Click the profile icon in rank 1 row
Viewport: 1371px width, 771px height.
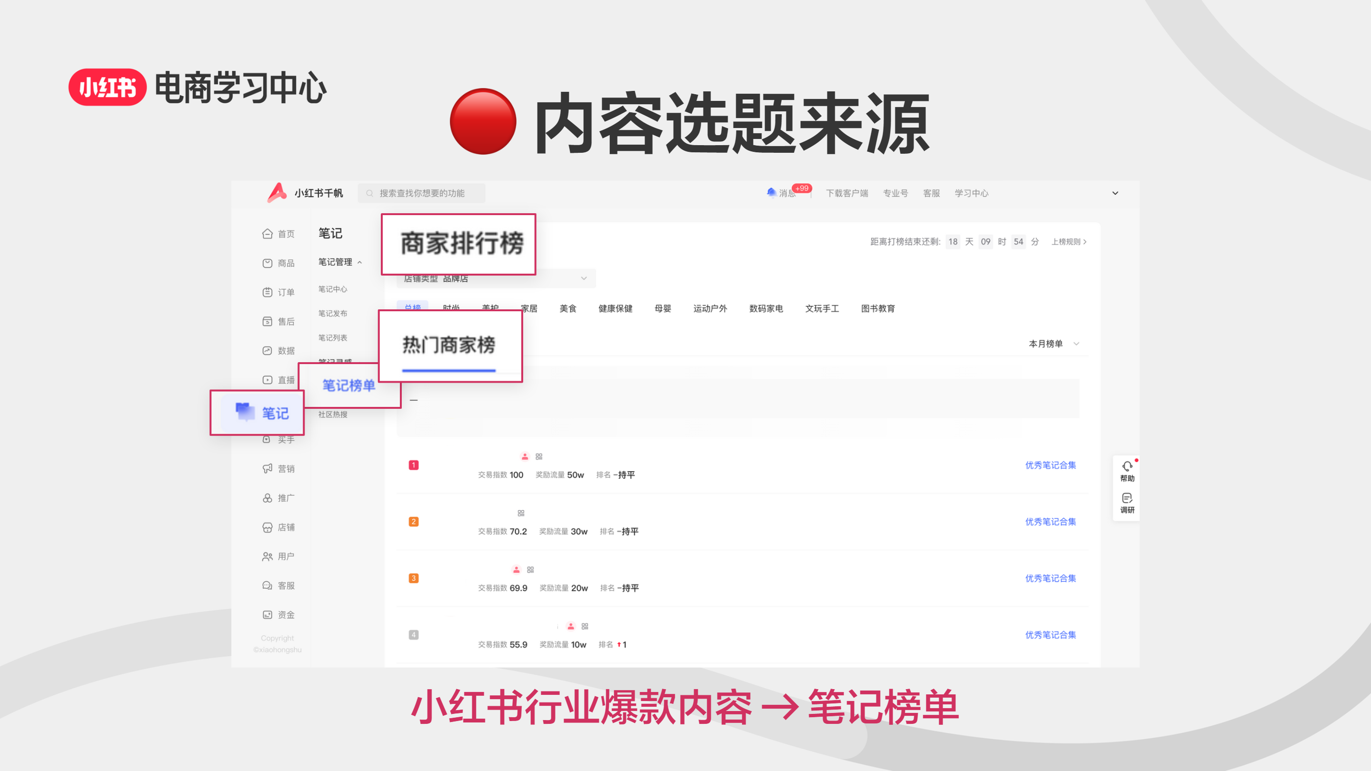tap(525, 456)
